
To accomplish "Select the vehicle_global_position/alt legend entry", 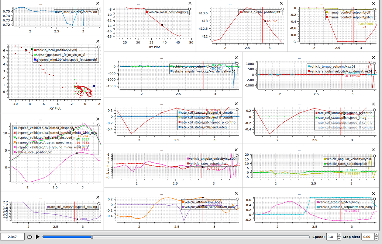I will 260,12.
